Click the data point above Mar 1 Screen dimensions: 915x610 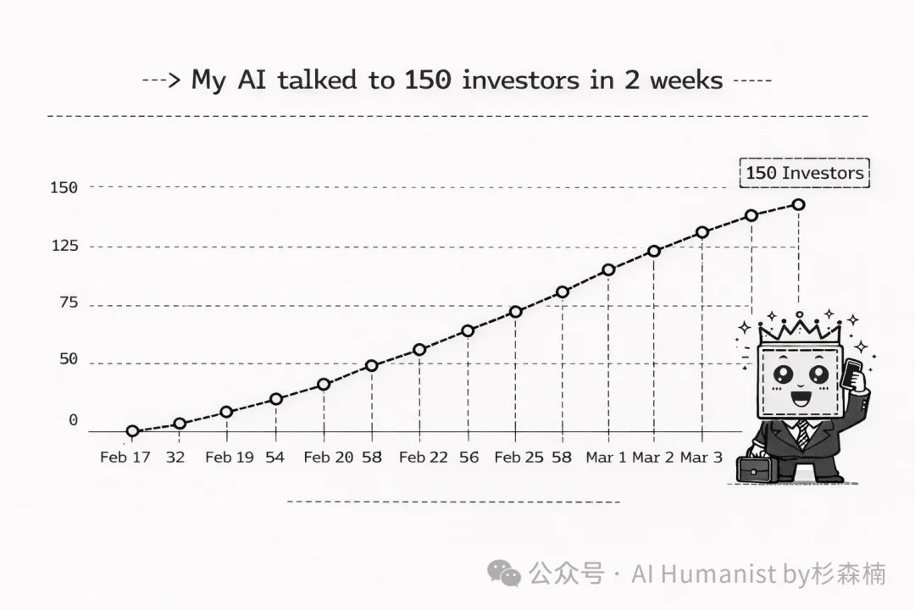[608, 270]
